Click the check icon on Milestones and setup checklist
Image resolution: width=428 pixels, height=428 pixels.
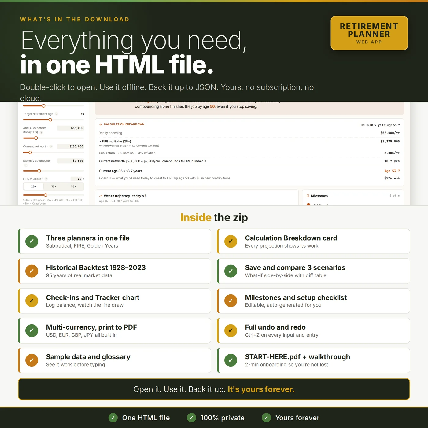pos(231,301)
